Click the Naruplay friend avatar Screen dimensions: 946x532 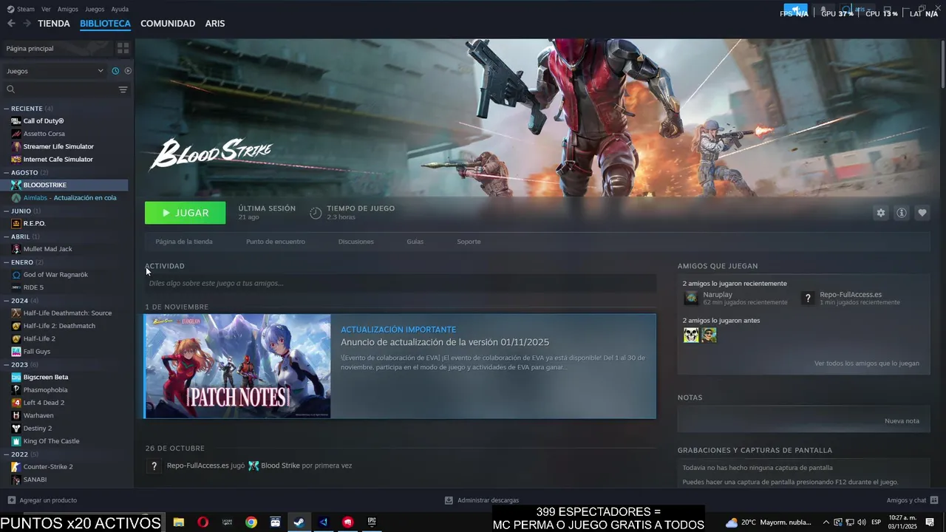pyautogui.click(x=691, y=298)
